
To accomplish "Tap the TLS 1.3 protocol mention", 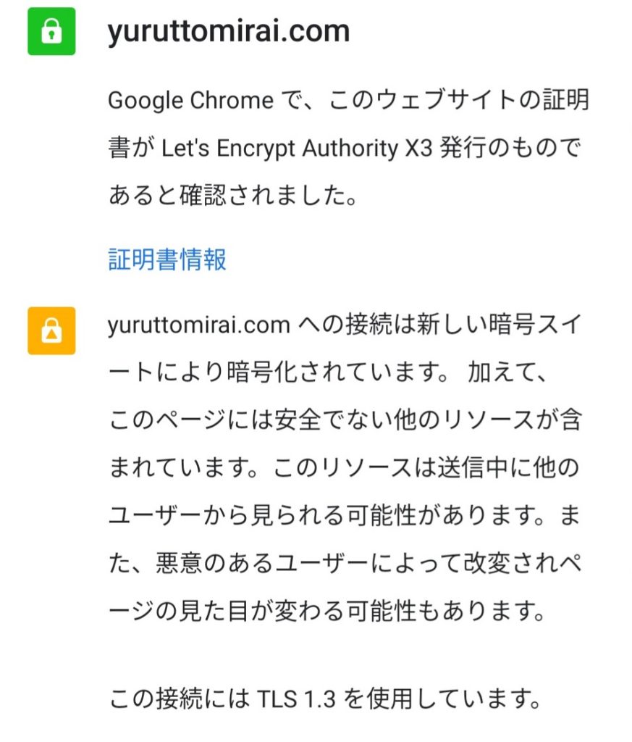I will [296, 699].
